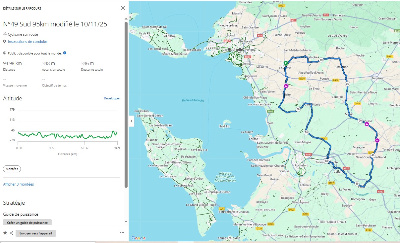
Task: Collapse the side panel with arrow handle
Action: [131, 121]
